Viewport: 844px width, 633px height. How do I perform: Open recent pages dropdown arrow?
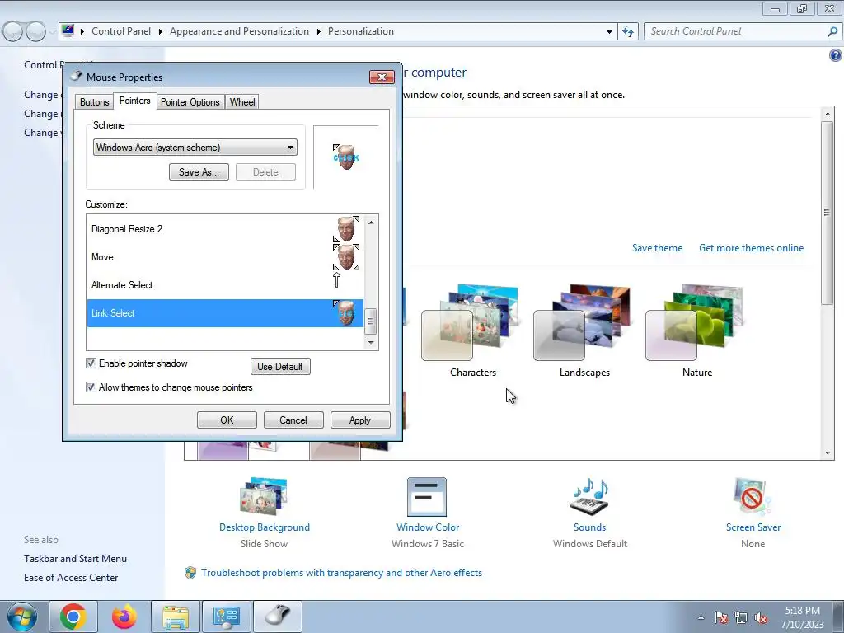click(x=52, y=32)
